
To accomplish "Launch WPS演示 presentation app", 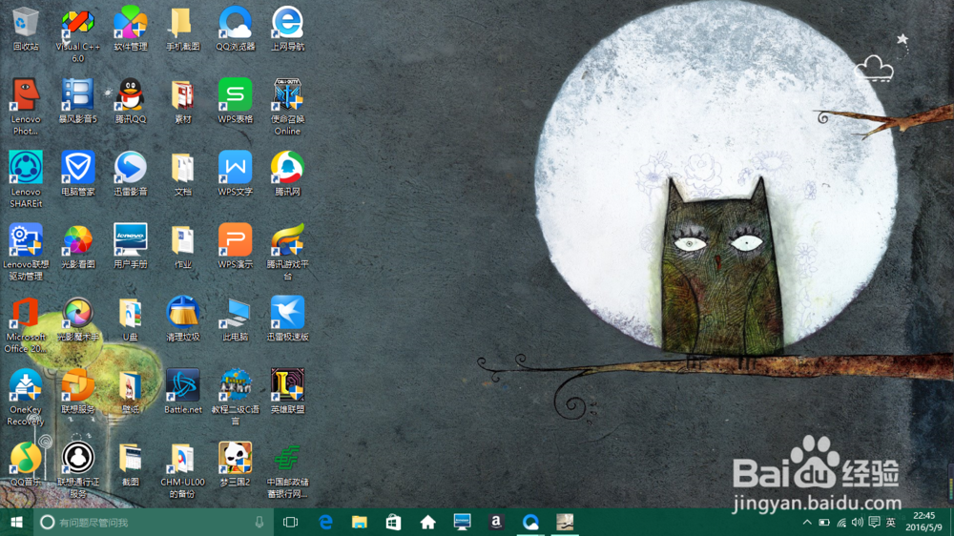I will [235, 246].
